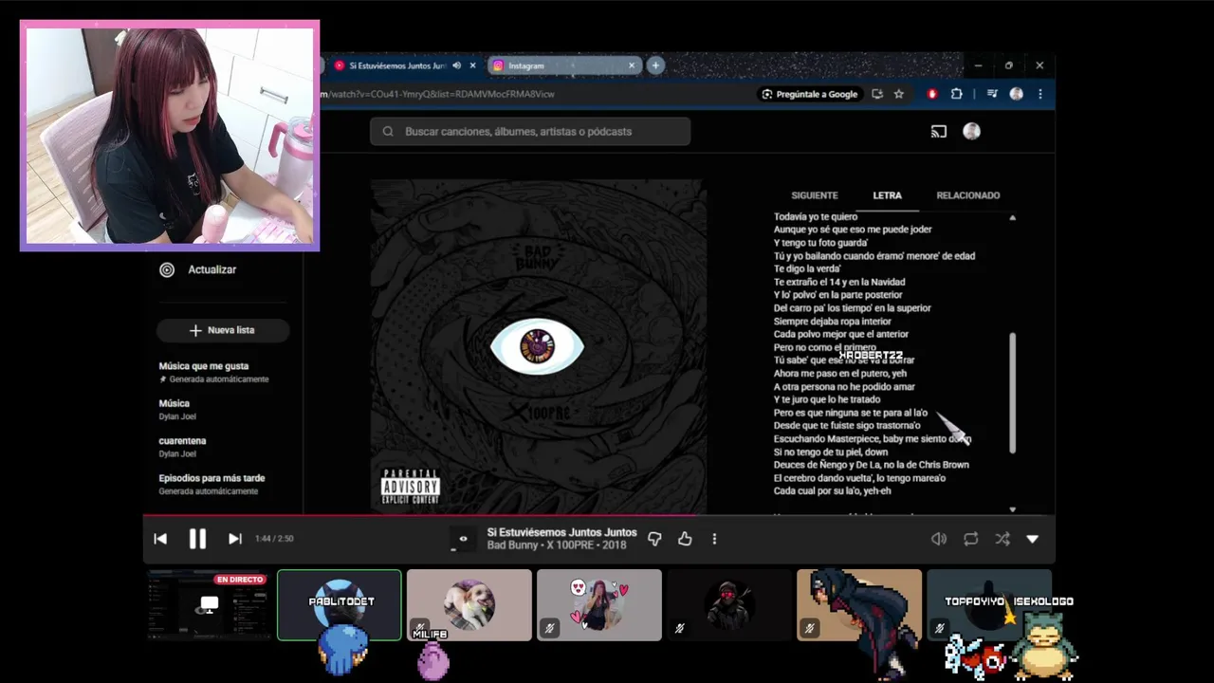The height and width of the screenshot is (683, 1214).
Task: Click the webcam overlay of the streamer
Action: [170, 136]
